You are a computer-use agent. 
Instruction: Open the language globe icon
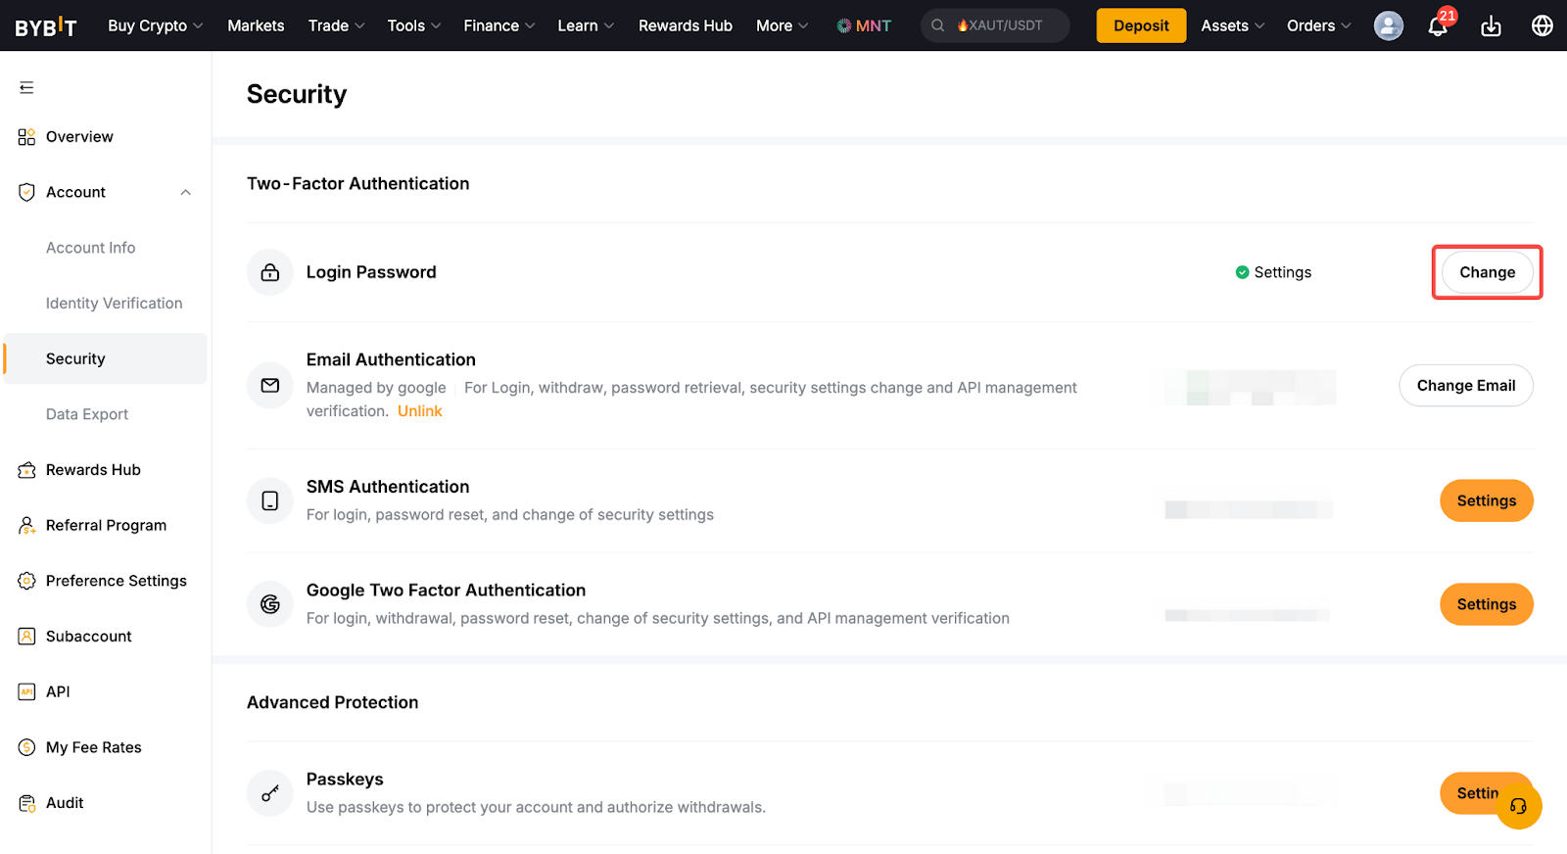pyautogui.click(x=1542, y=26)
